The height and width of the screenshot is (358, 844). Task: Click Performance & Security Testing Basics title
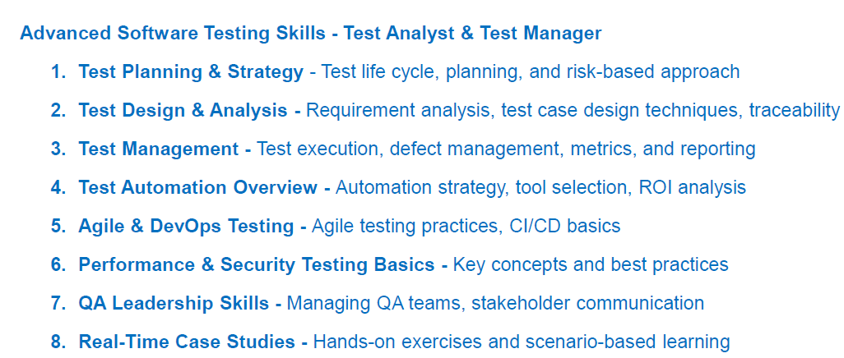click(x=256, y=264)
